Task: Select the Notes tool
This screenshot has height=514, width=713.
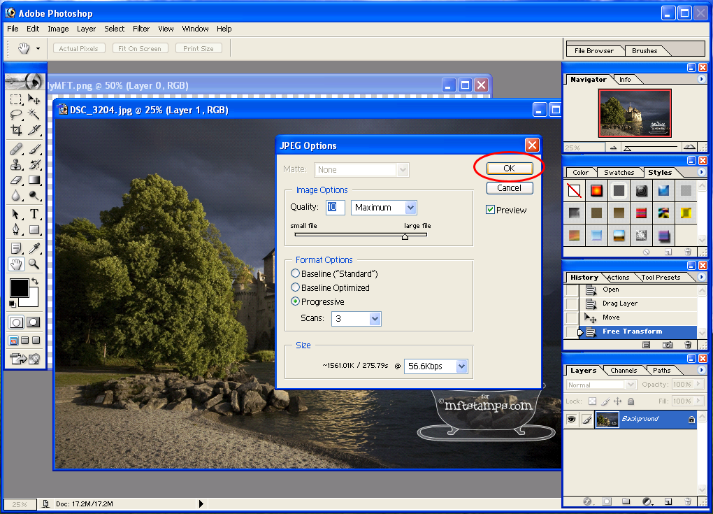Action: (16, 248)
